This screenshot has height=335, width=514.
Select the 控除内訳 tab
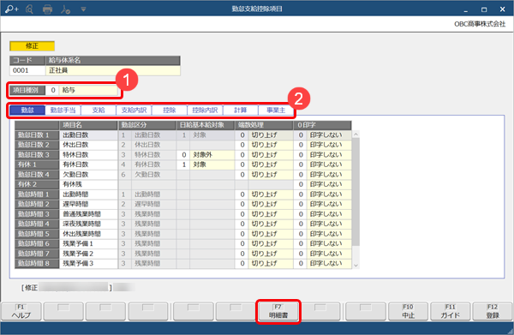click(x=205, y=111)
